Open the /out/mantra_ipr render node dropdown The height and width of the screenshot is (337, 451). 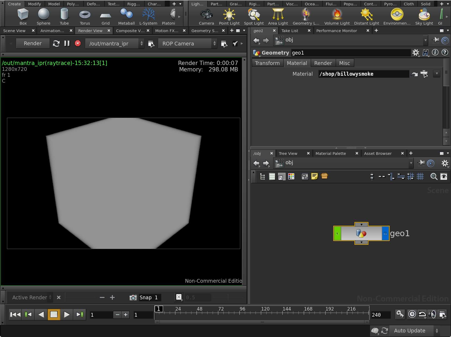(x=115, y=44)
